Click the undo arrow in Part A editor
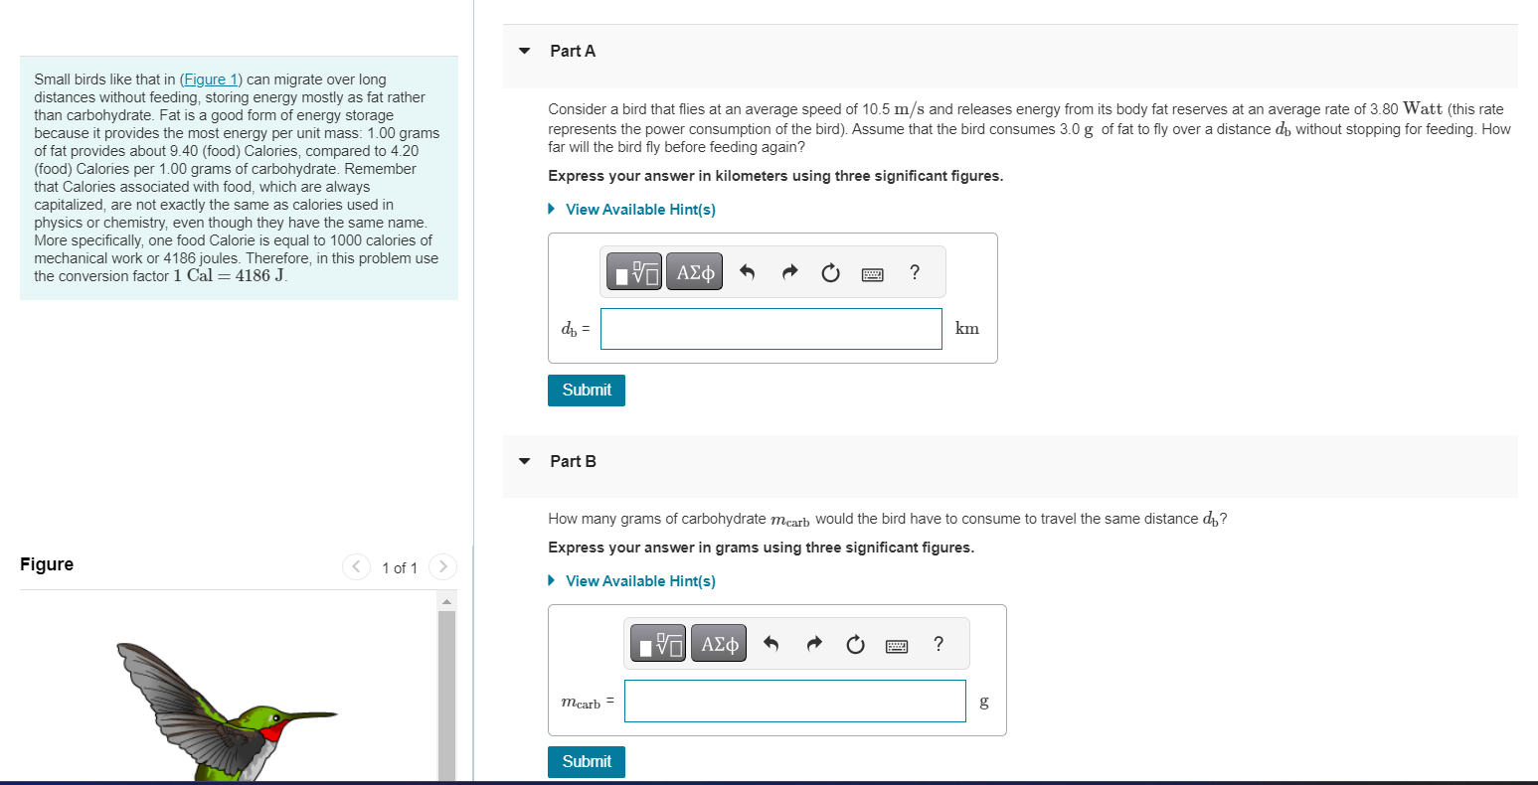Image resolution: width=1538 pixels, height=785 pixels. [x=747, y=271]
